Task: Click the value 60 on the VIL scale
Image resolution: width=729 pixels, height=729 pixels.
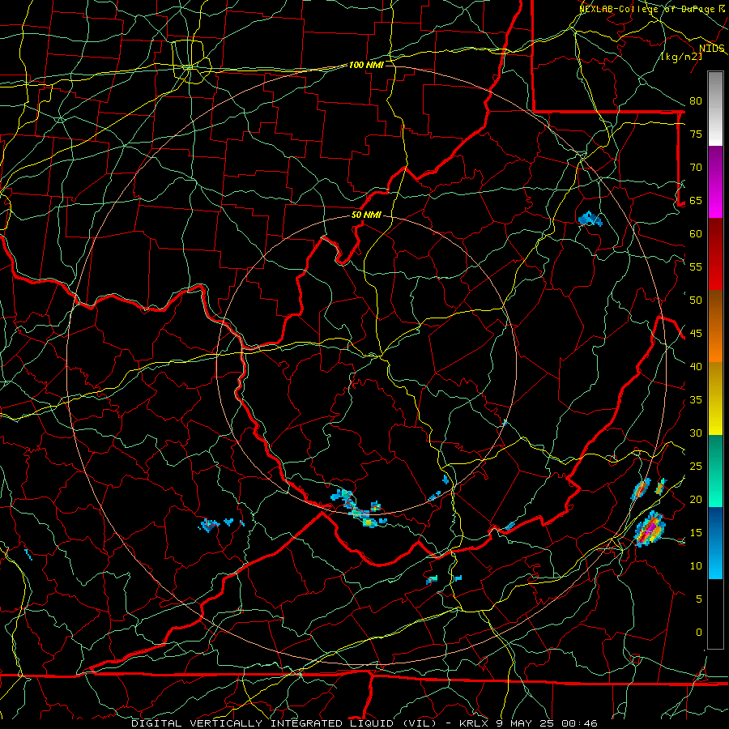Action: [x=696, y=234]
